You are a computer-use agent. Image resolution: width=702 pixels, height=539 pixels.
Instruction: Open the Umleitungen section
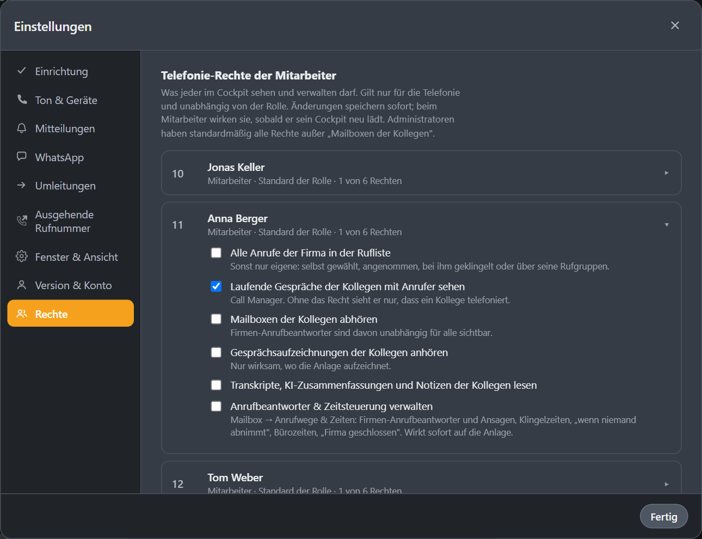coord(71,186)
